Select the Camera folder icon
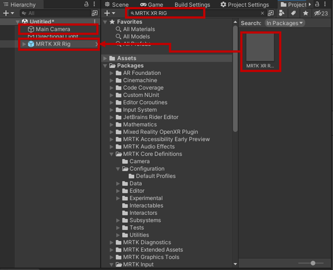333x270 pixels. [125, 161]
